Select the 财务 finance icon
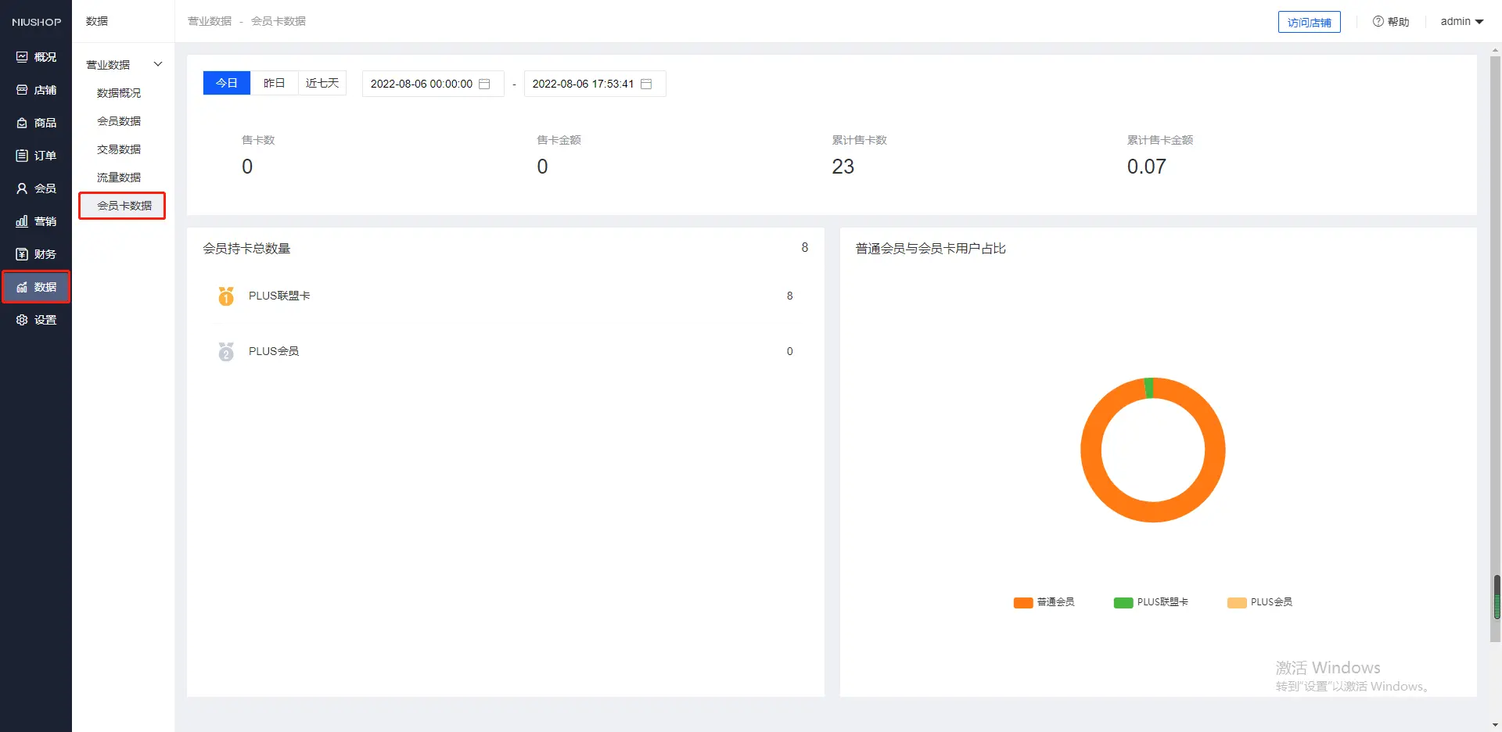Viewport: 1502px width, 732px height. 22,254
